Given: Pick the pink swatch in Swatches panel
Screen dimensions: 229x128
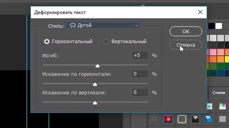Looking at the screenshot, I should 213,52.
